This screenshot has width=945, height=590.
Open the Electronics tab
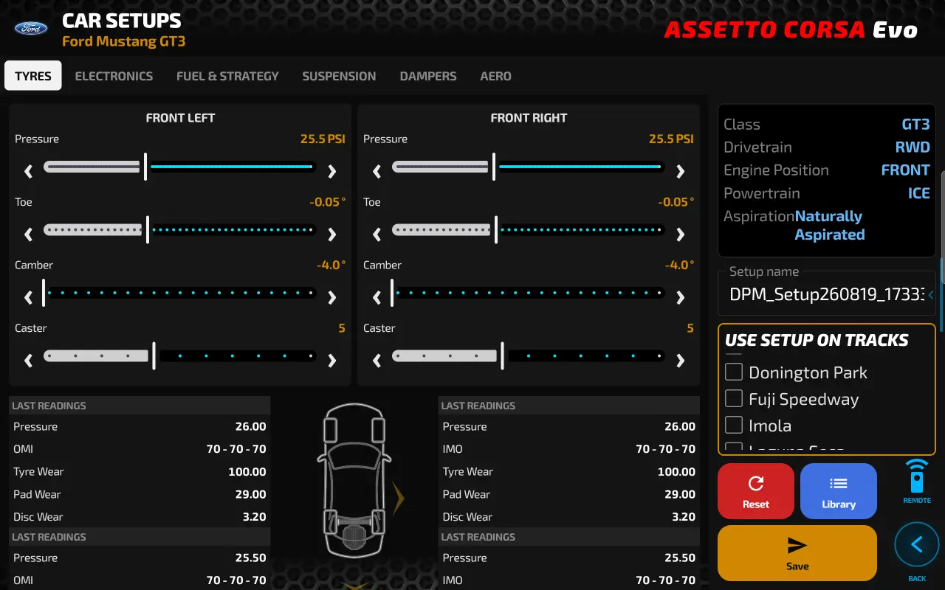point(114,76)
